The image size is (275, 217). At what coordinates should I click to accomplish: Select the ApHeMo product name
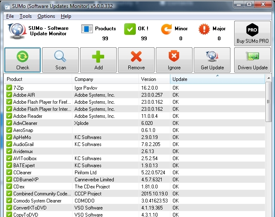[22, 137]
